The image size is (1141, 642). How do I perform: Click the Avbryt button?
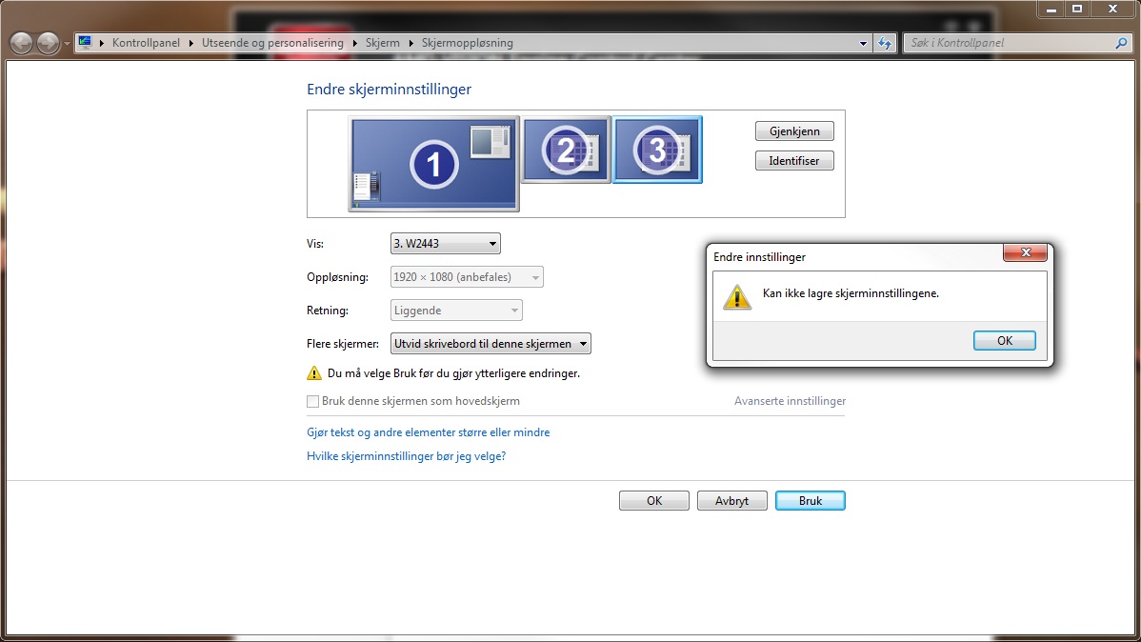coord(732,501)
